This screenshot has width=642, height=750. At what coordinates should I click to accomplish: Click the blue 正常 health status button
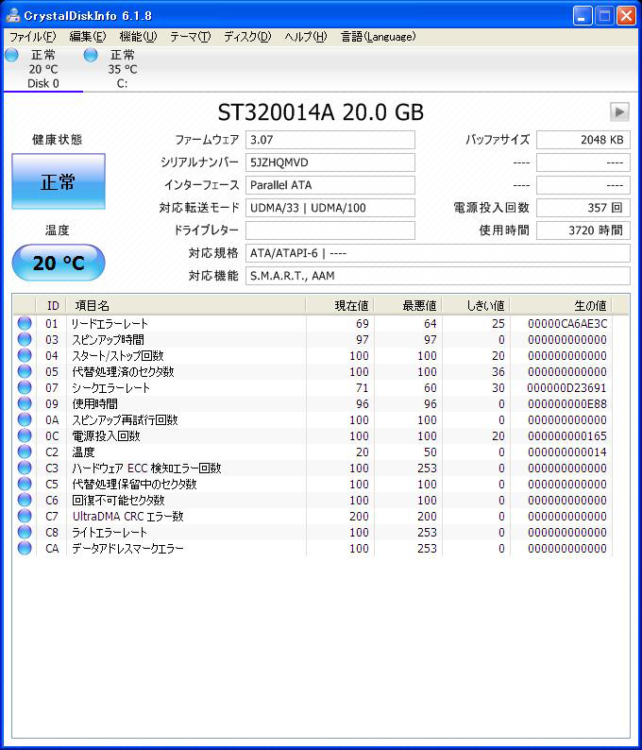(59, 181)
